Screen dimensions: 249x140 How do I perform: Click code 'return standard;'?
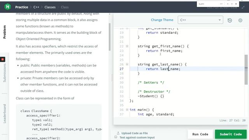coord(162,33)
